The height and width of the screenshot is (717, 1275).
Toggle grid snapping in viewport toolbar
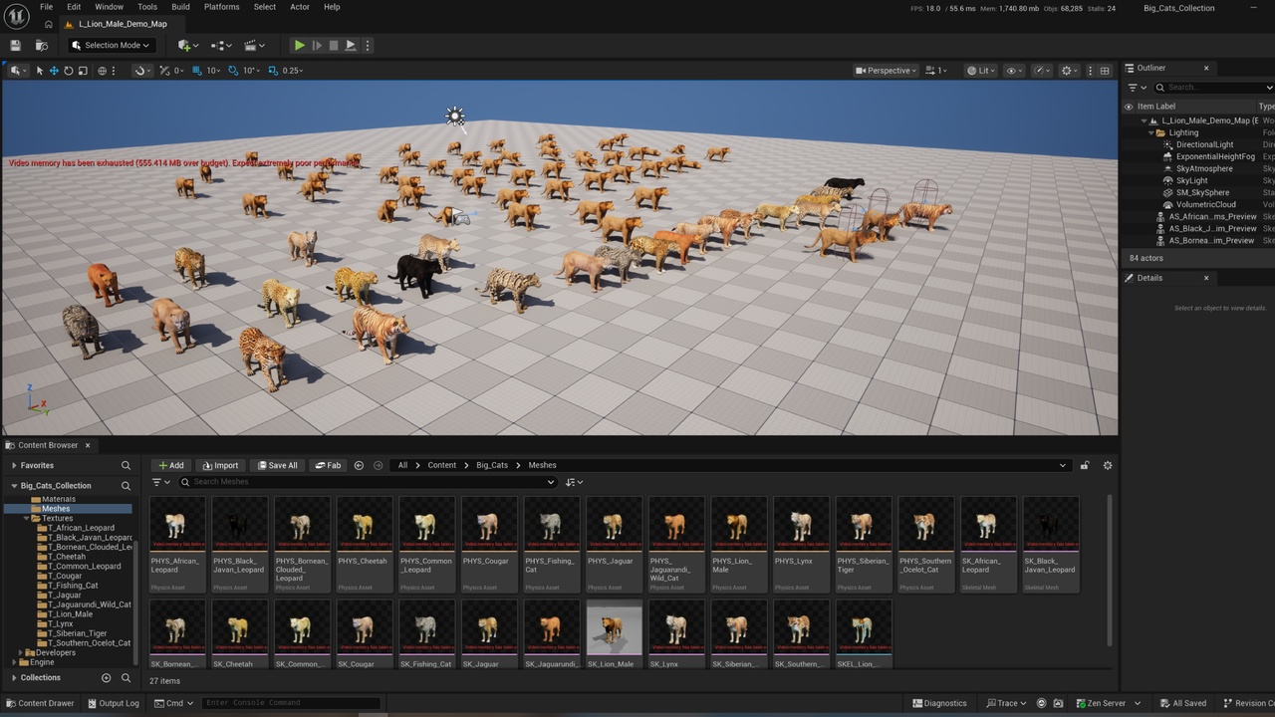(197, 71)
